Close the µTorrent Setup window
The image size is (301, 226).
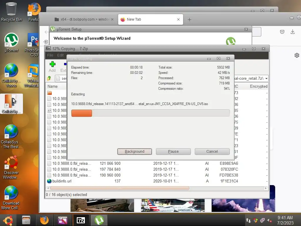coord(246,29)
